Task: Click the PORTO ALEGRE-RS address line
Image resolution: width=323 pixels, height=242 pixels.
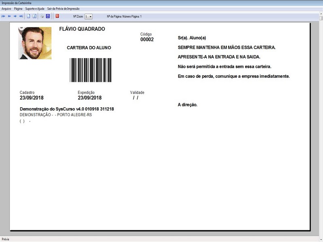Action: pos(56,115)
